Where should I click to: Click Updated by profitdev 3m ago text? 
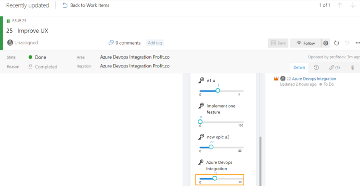pyautogui.click(x=334, y=57)
